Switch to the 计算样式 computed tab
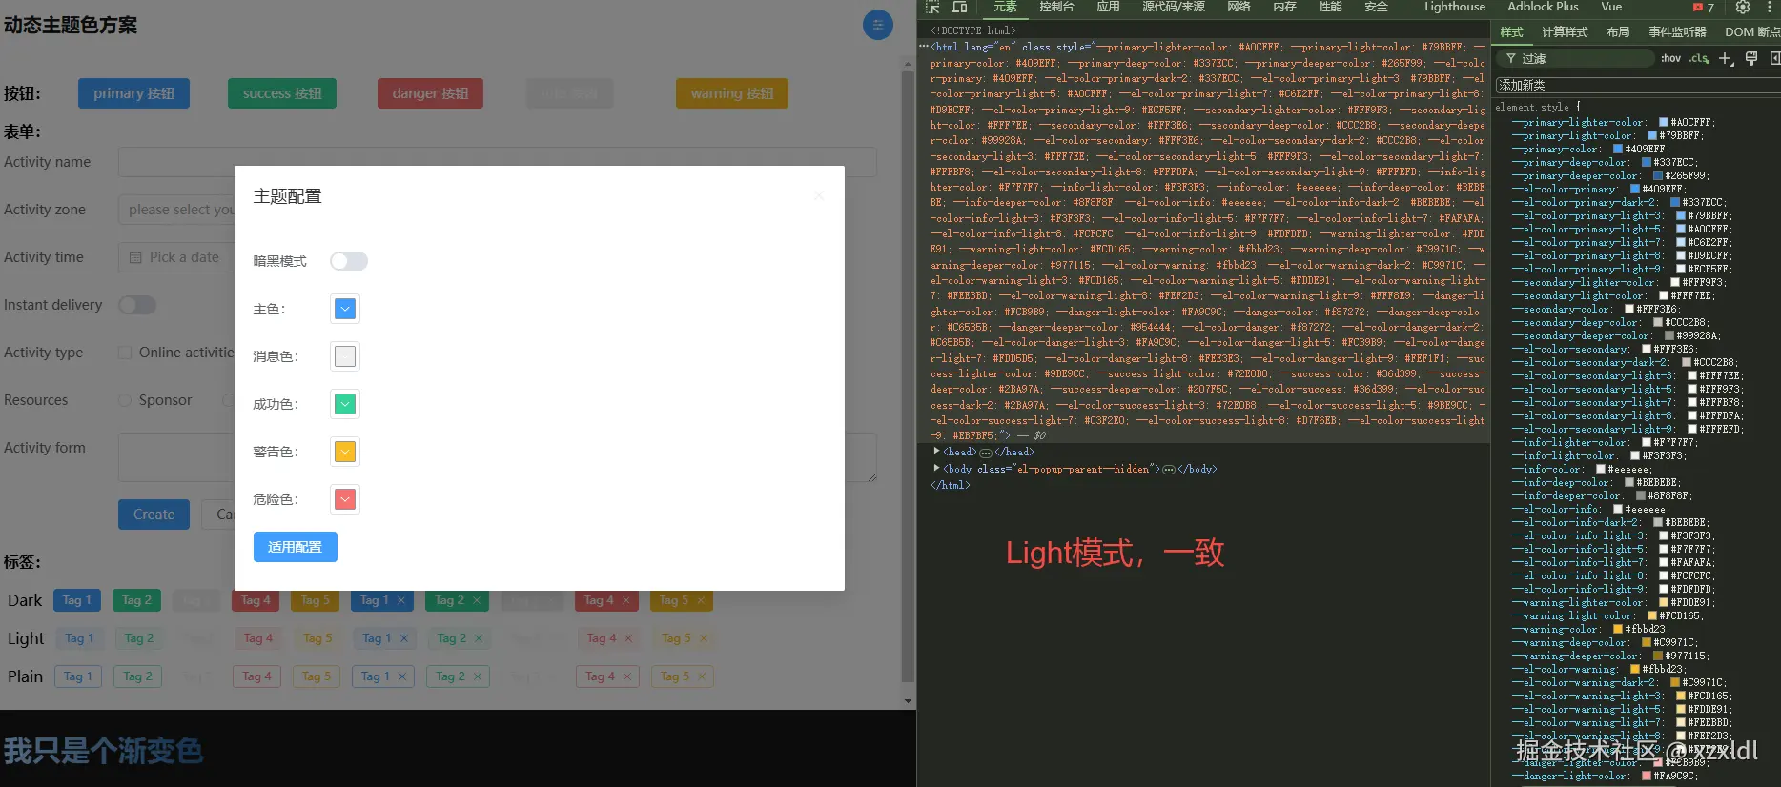Viewport: 1781px width, 787px height. (1565, 32)
